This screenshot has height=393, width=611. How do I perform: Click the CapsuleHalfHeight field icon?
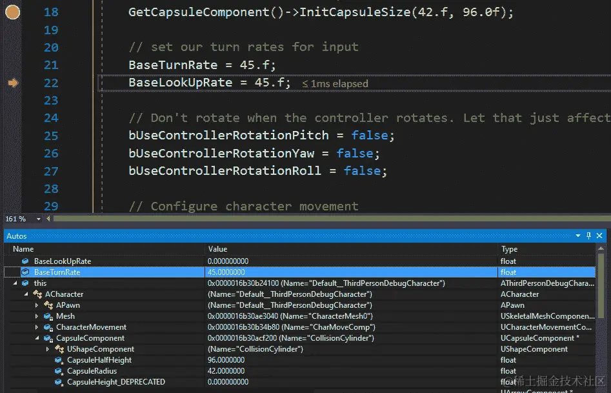pos(59,360)
